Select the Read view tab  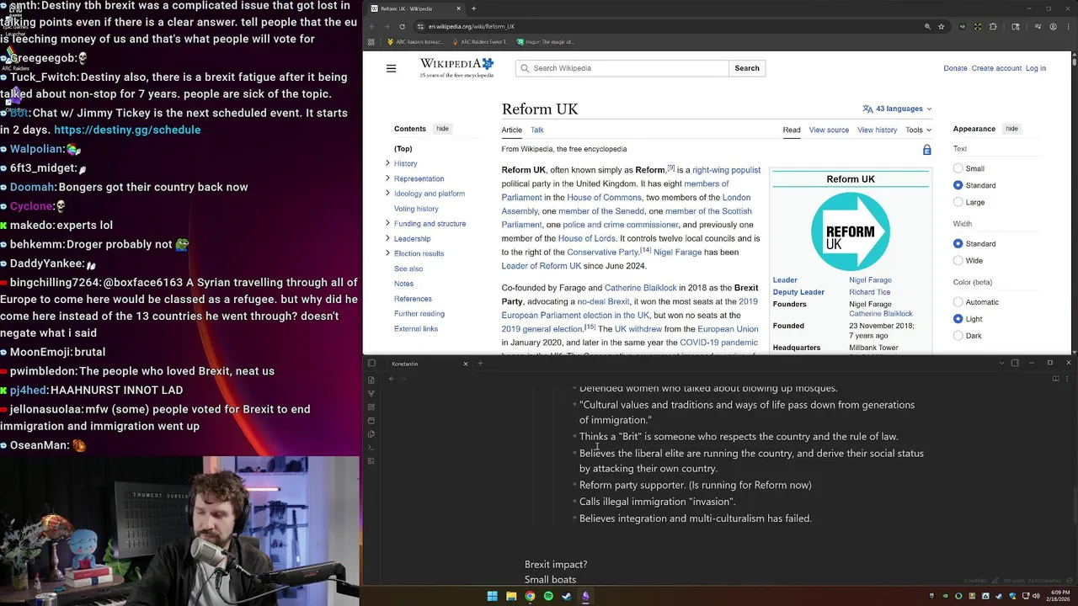(792, 130)
